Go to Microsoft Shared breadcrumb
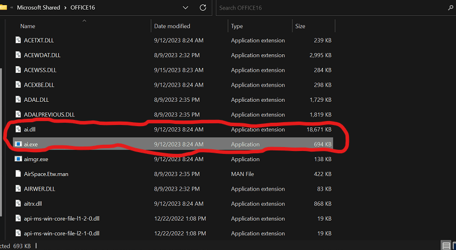 click(x=39, y=7)
